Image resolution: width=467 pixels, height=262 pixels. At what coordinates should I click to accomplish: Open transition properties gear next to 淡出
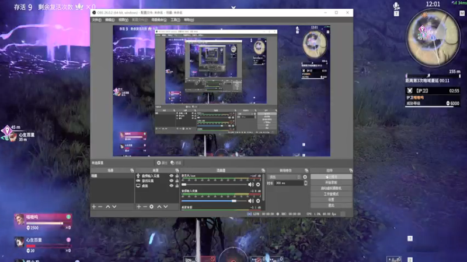[x=305, y=177]
